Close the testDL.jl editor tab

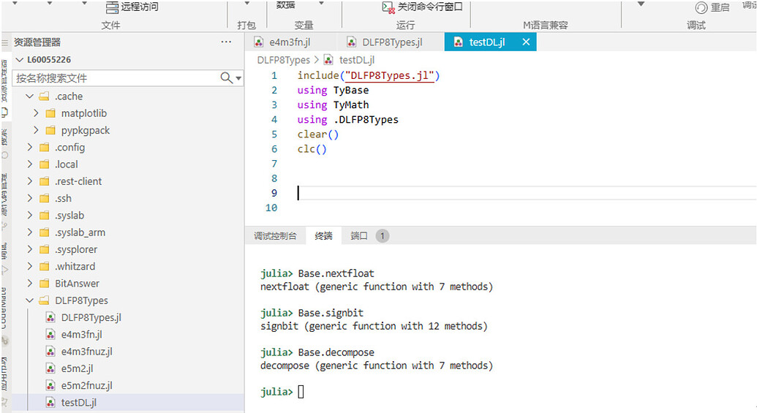(x=526, y=42)
